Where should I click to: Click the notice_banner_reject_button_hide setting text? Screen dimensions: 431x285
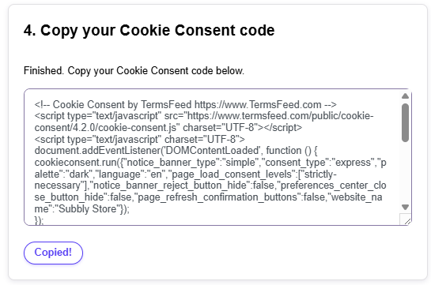[169, 186]
